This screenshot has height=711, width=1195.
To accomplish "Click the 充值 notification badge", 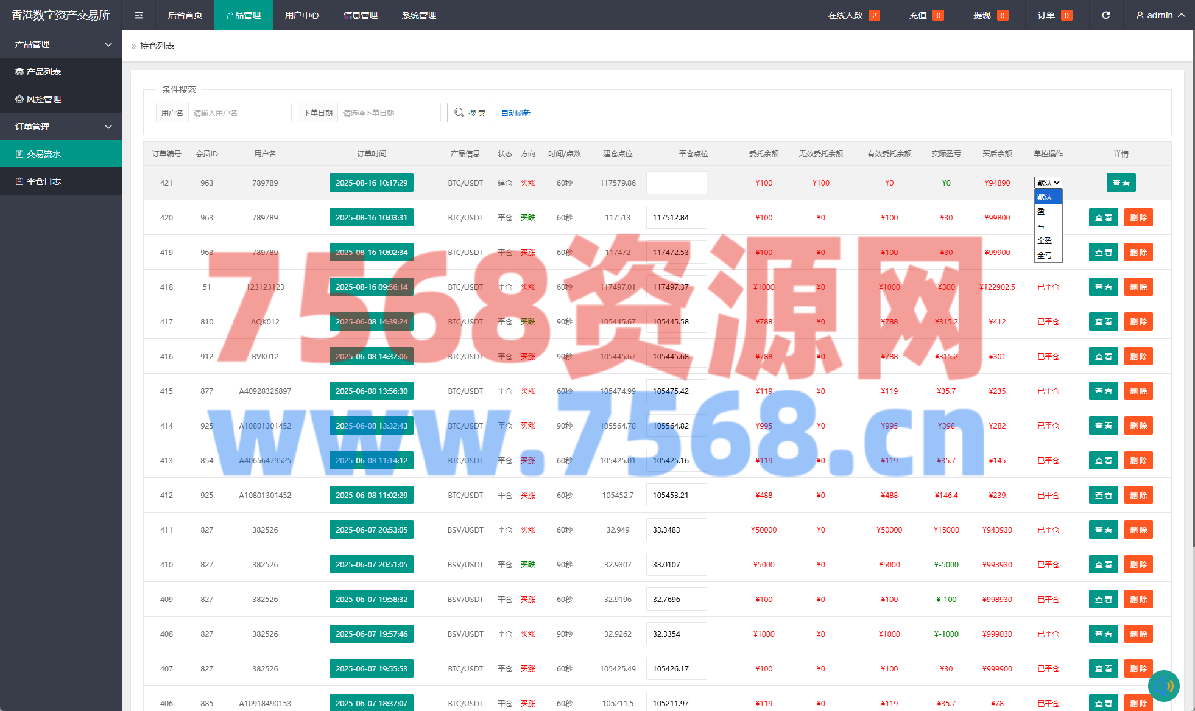I will (x=938, y=15).
